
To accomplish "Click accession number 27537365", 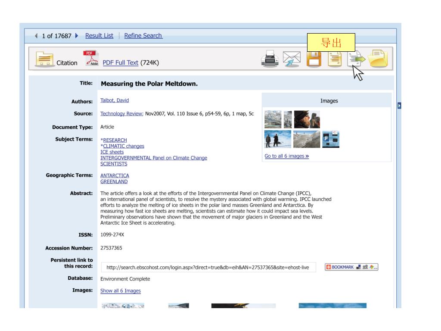I will tap(112, 248).
